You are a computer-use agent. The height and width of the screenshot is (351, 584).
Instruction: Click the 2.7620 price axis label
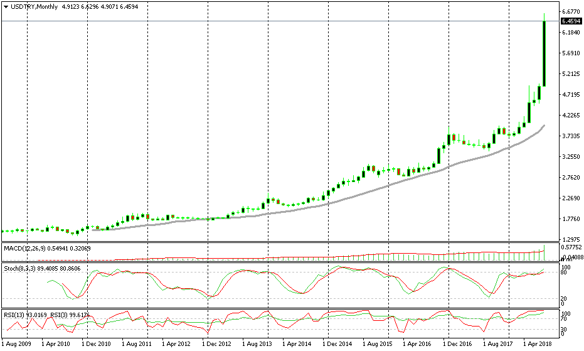pyautogui.click(x=571, y=178)
